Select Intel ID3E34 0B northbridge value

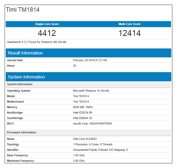point(83,113)
